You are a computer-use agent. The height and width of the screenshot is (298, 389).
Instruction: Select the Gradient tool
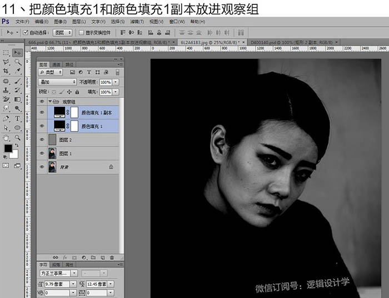pos(17,100)
